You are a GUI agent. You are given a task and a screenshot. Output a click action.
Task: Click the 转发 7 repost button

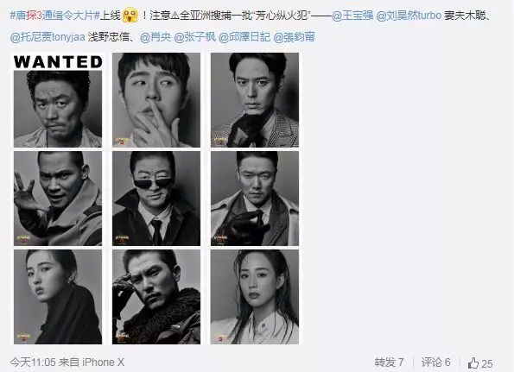(389, 363)
